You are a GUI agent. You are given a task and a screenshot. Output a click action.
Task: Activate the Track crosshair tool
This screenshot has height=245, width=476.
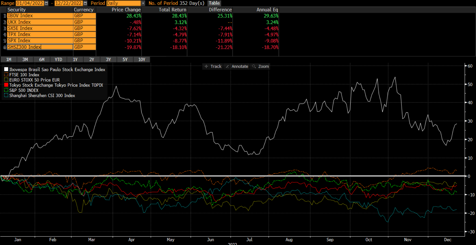tap(213, 66)
